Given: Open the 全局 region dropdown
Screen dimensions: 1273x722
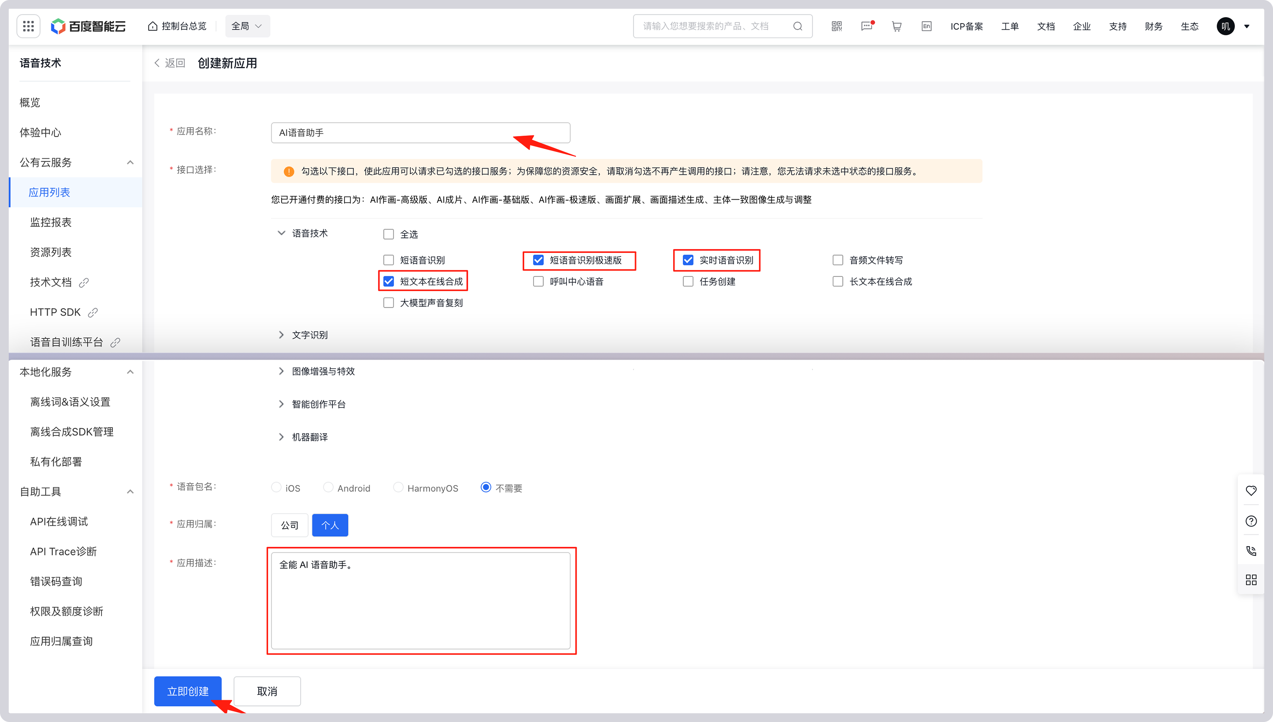Looking at the screenshot, I should 247,26.
